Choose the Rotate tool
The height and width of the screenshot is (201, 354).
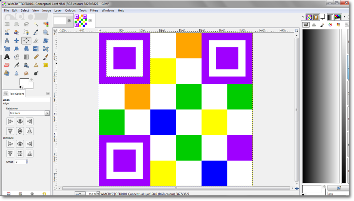tap(46, 41)
